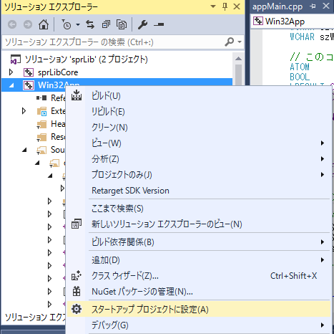334x334 pixels.
Task: Click the sprLibCore project icon
Action: 29,72
